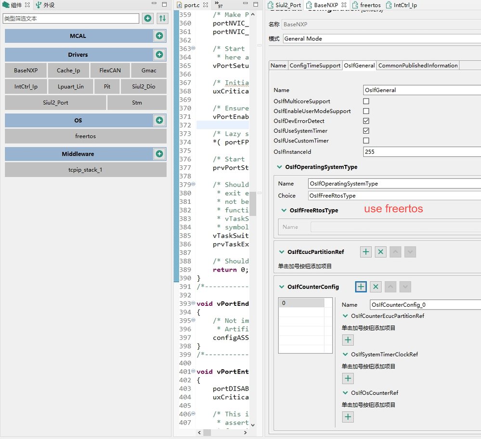Focus the 类型筛选文本 filter field
Screen dimensions: 481x439
pos(71,18)
